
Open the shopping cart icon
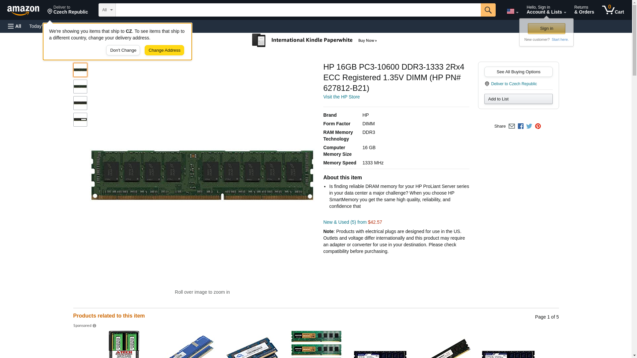613,10
